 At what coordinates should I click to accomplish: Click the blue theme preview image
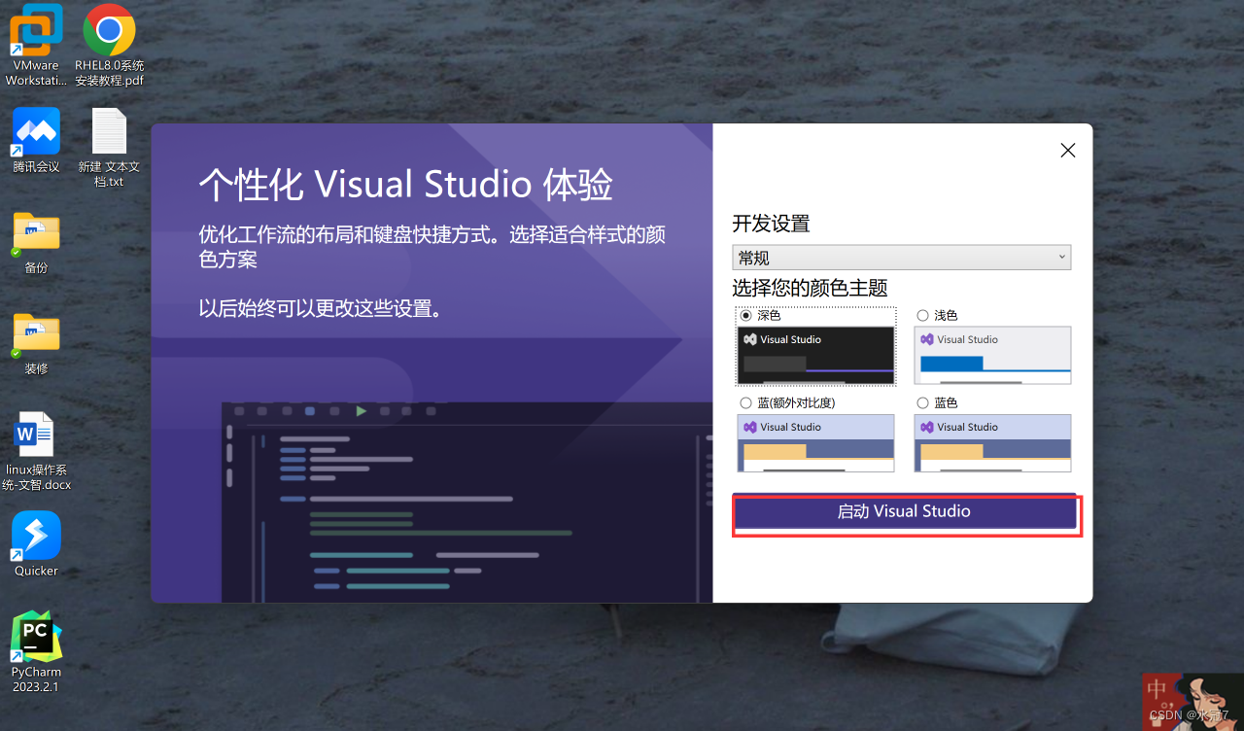tap(992, 442)
